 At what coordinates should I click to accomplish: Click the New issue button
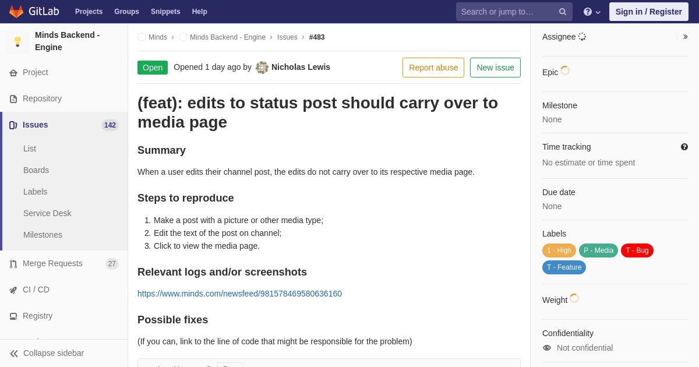pos(495,68)
